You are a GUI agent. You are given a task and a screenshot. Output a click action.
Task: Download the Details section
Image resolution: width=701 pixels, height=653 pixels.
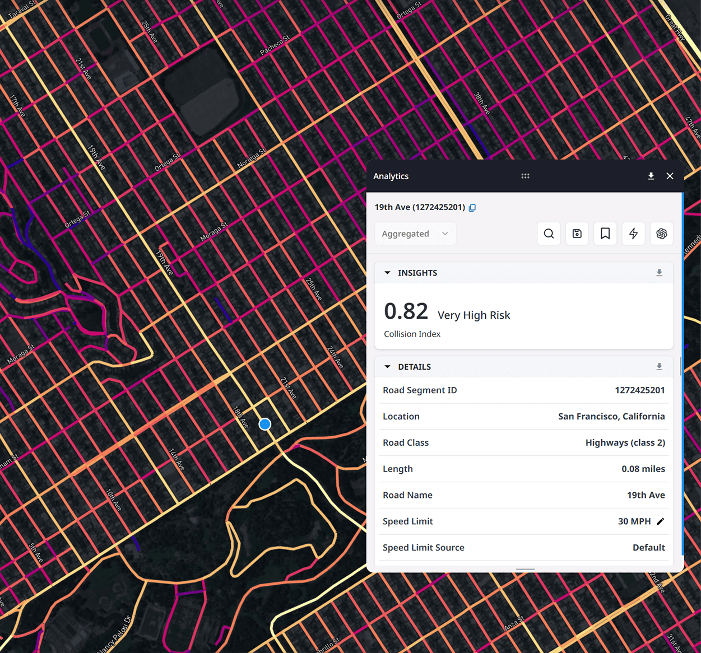[x=660, y=367]
